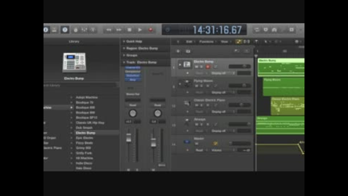Click the Compressor plug-in slot
This screenshot has width=348, height=196.
133,72
